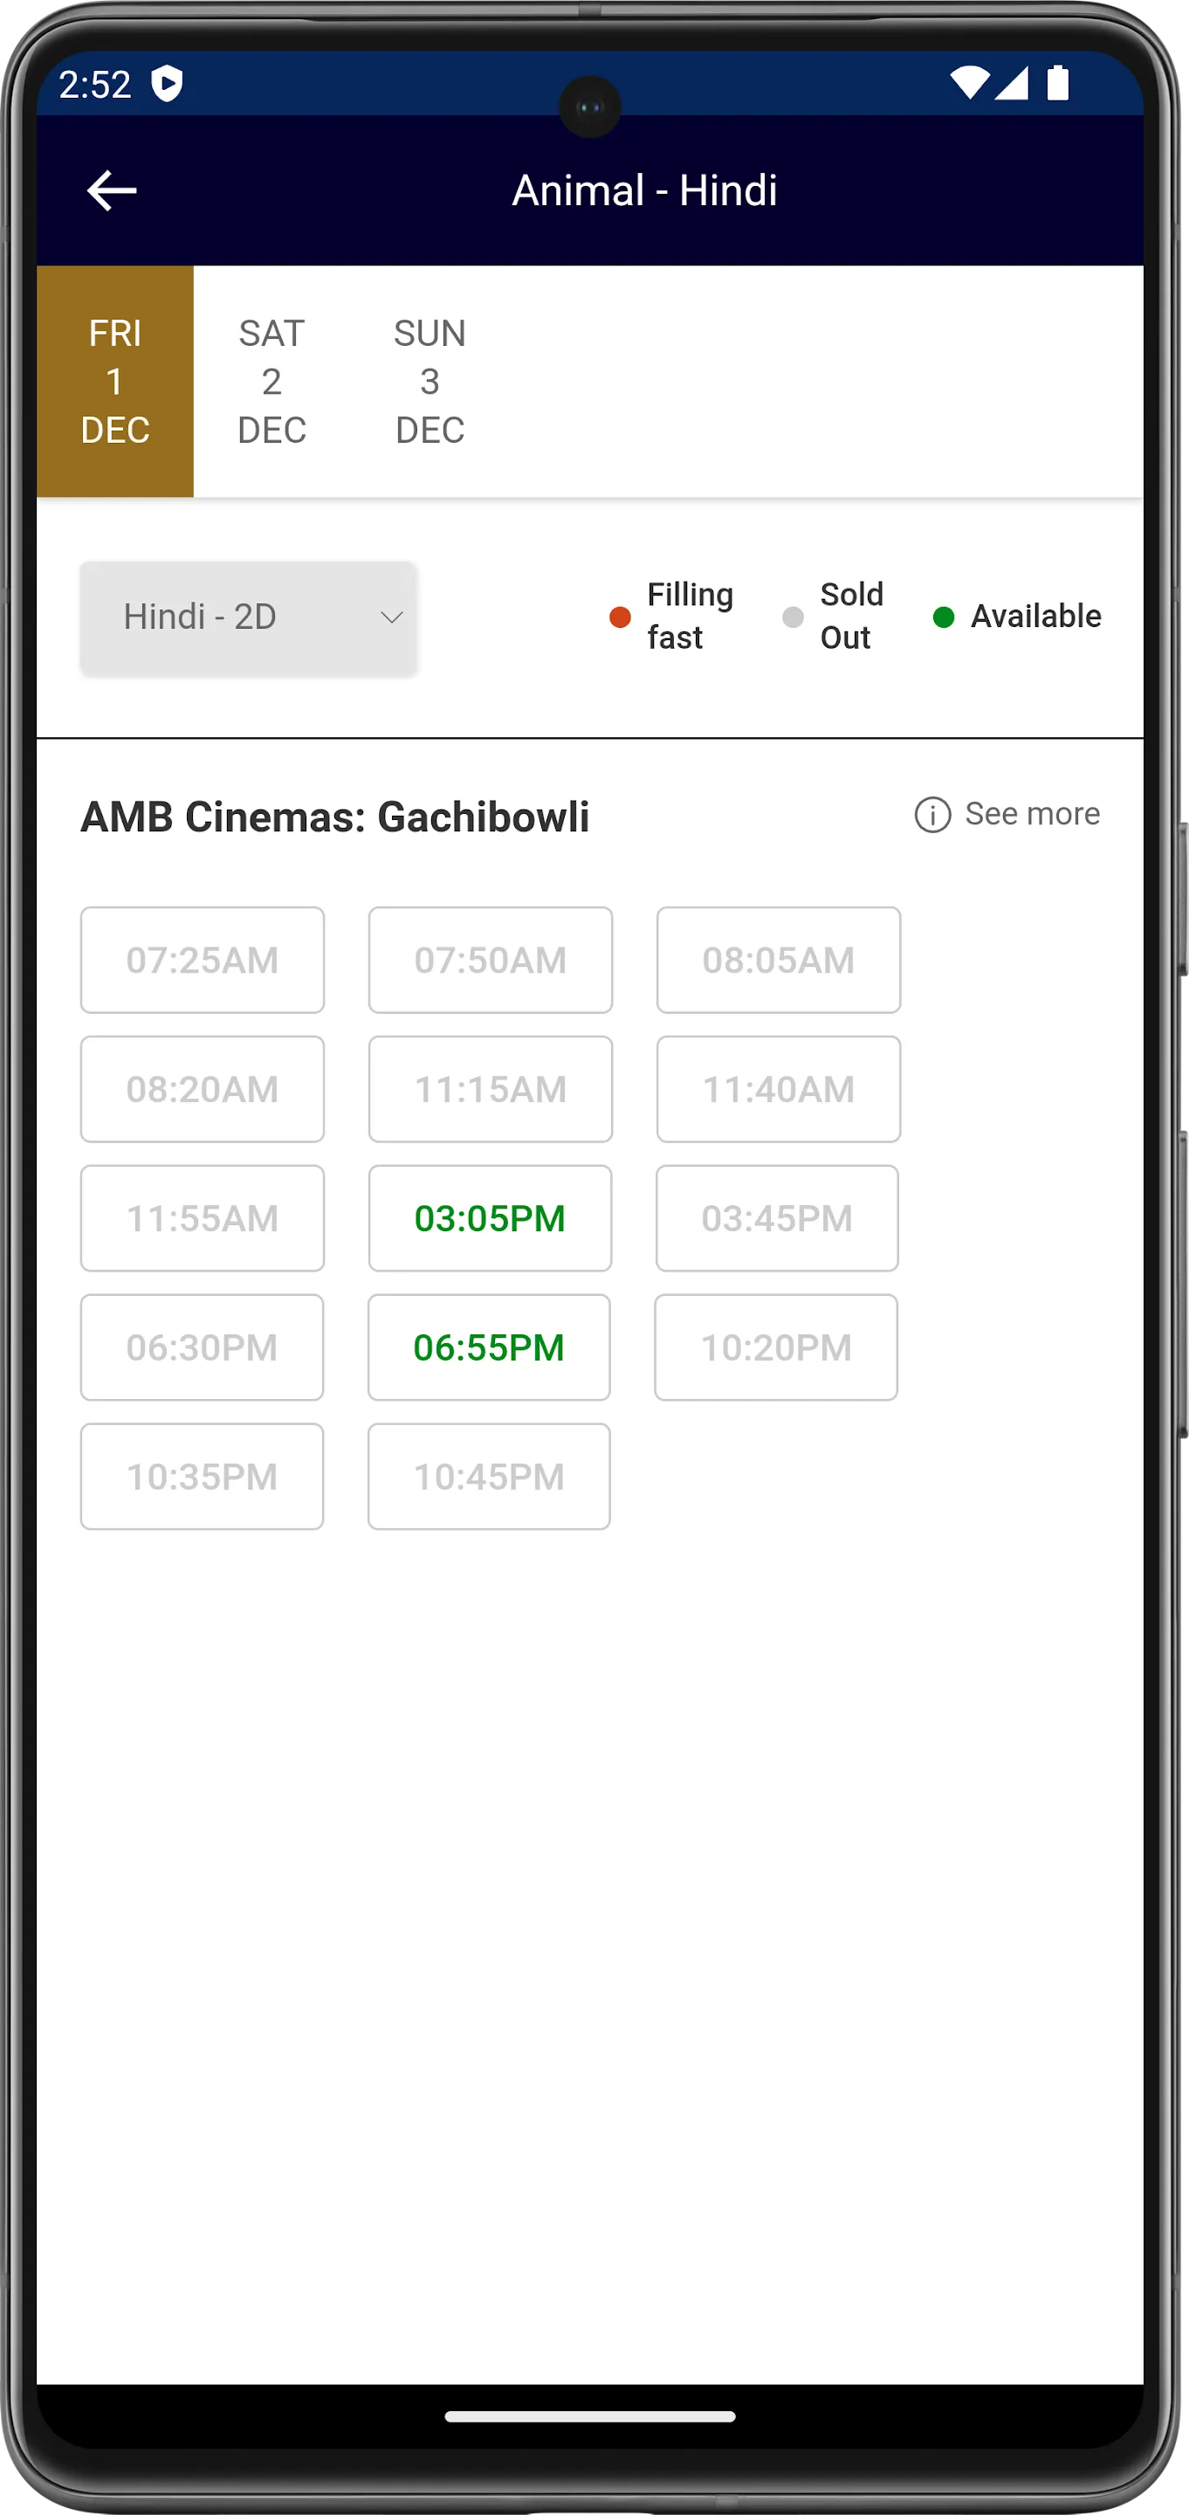Choose the 08:20AM showtime
The height and width of the screenshot is (2515, 1189).
202,1090
